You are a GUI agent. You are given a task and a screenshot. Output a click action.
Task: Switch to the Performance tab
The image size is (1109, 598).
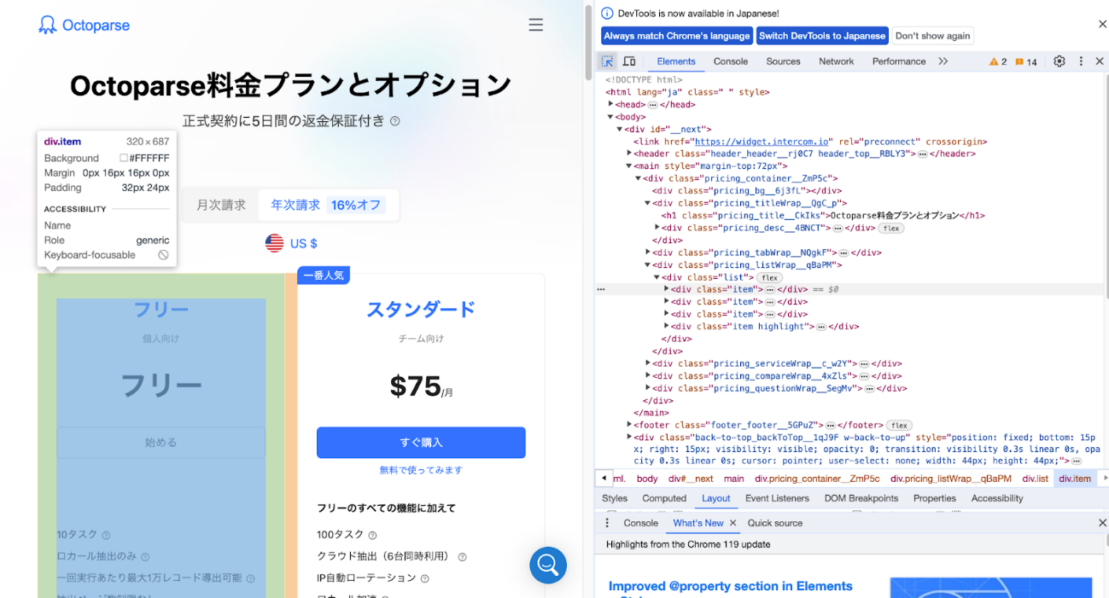pos(899,61)
